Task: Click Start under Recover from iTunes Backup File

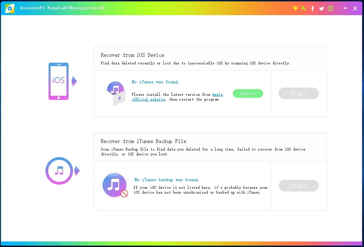Action: pyautogui.click(x=299, y=186)
